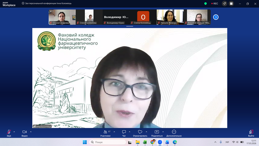Screen dimensions: 259x146
Task: Click the green encryption shield icon
Action: [206, 4]
